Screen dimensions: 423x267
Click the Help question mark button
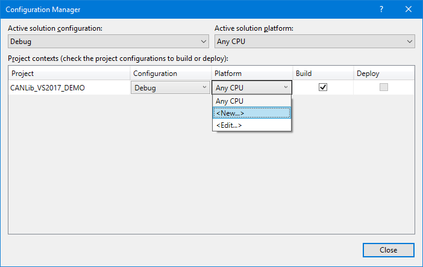click(381, 10)
